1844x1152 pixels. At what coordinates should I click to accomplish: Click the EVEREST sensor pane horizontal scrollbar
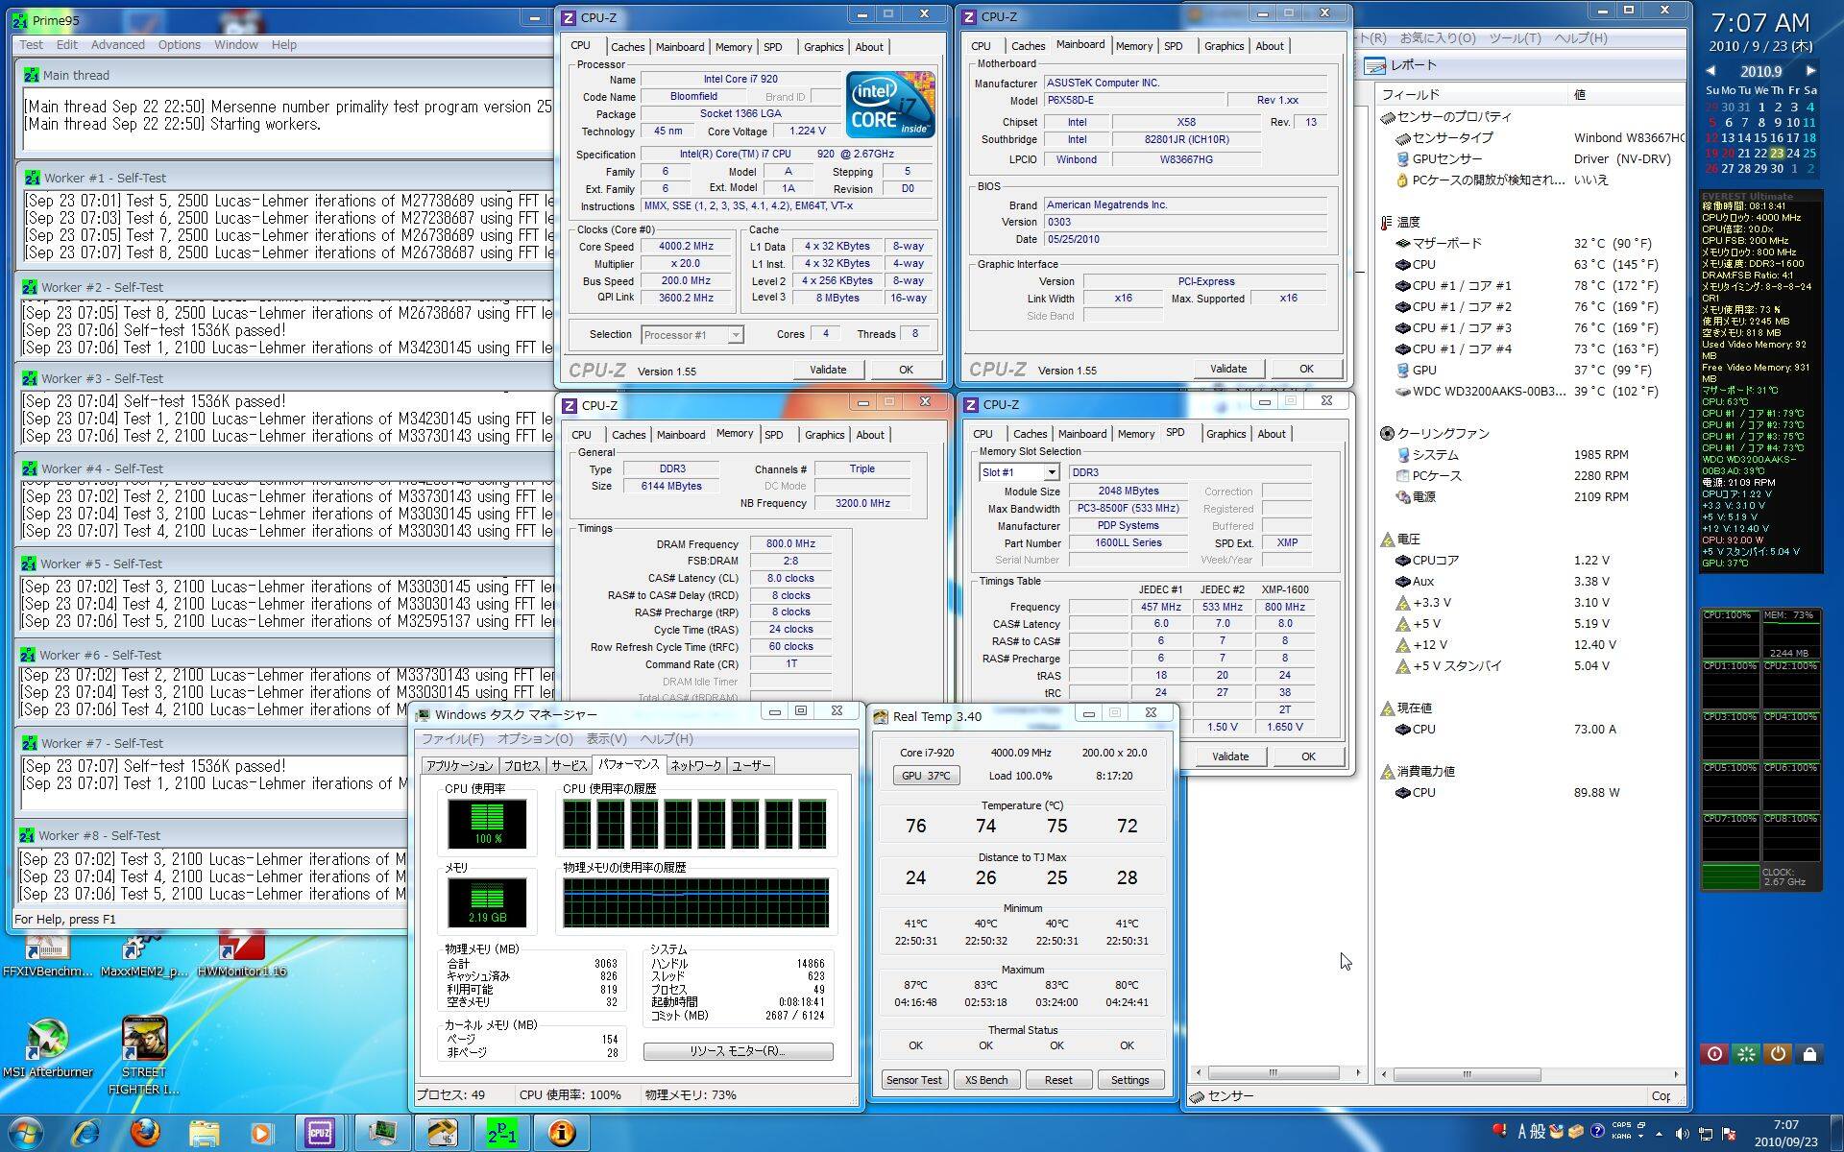[1467, 1073]
